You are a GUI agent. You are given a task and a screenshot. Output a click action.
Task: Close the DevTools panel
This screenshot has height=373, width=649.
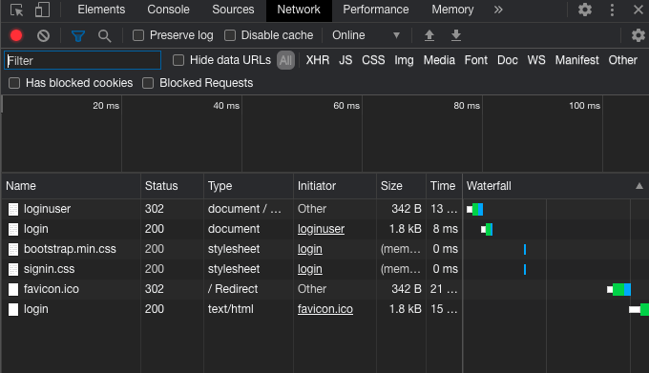(638, 10)
